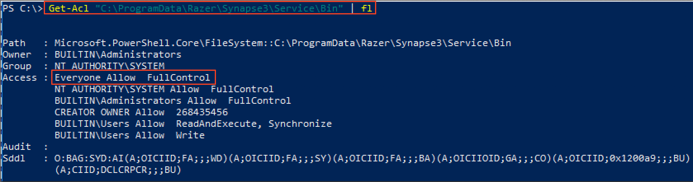Viewport: 693px width, 182px height.
Task: Click the BUILTIN\Users Allow Write line
Action: (129, 135)
